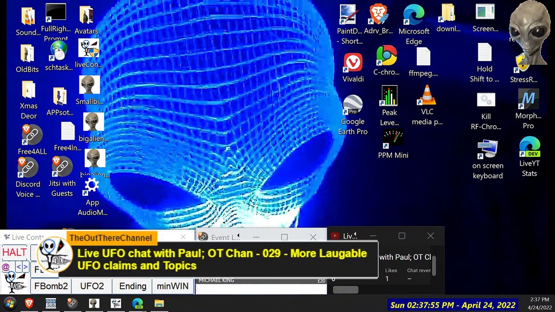This screenshot has width=555, height=312.
Task: Open File Explorer from taskbar
Action: click(x=159, y=303)
